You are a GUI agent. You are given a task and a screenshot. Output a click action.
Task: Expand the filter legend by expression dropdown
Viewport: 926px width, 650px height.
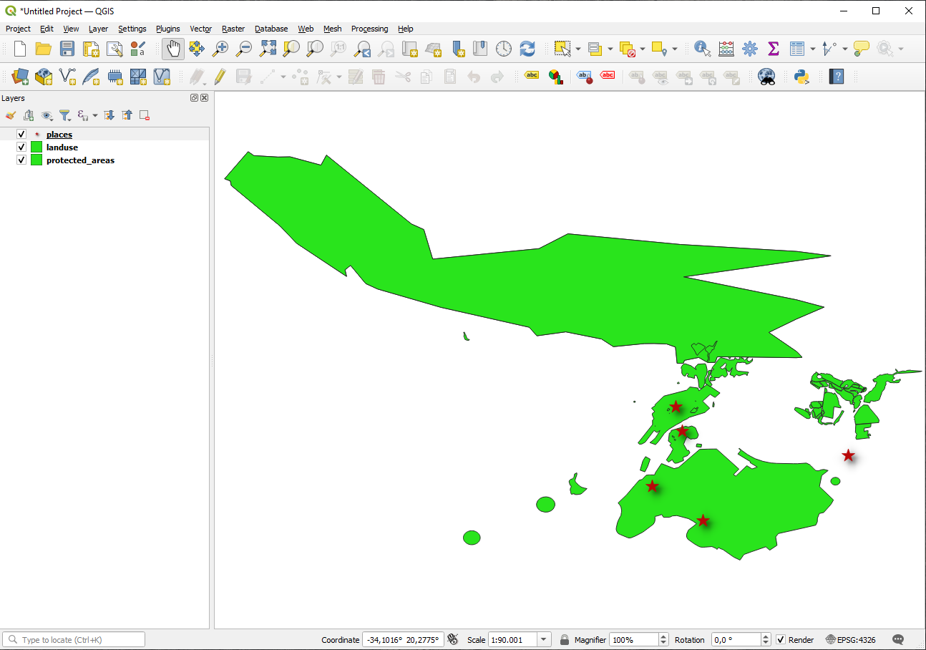pos(94,115)
